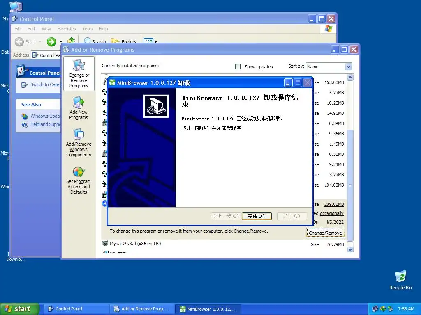
Task: Open the Recycle Bin desktop icon
Action: coord(400,280)
